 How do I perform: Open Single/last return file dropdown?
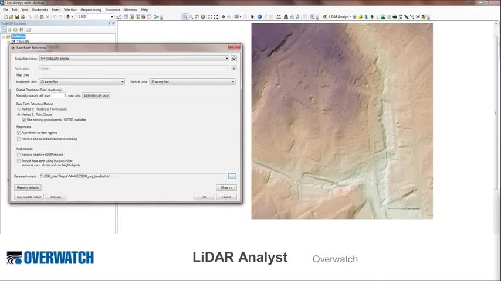click(x=227, y=59)
